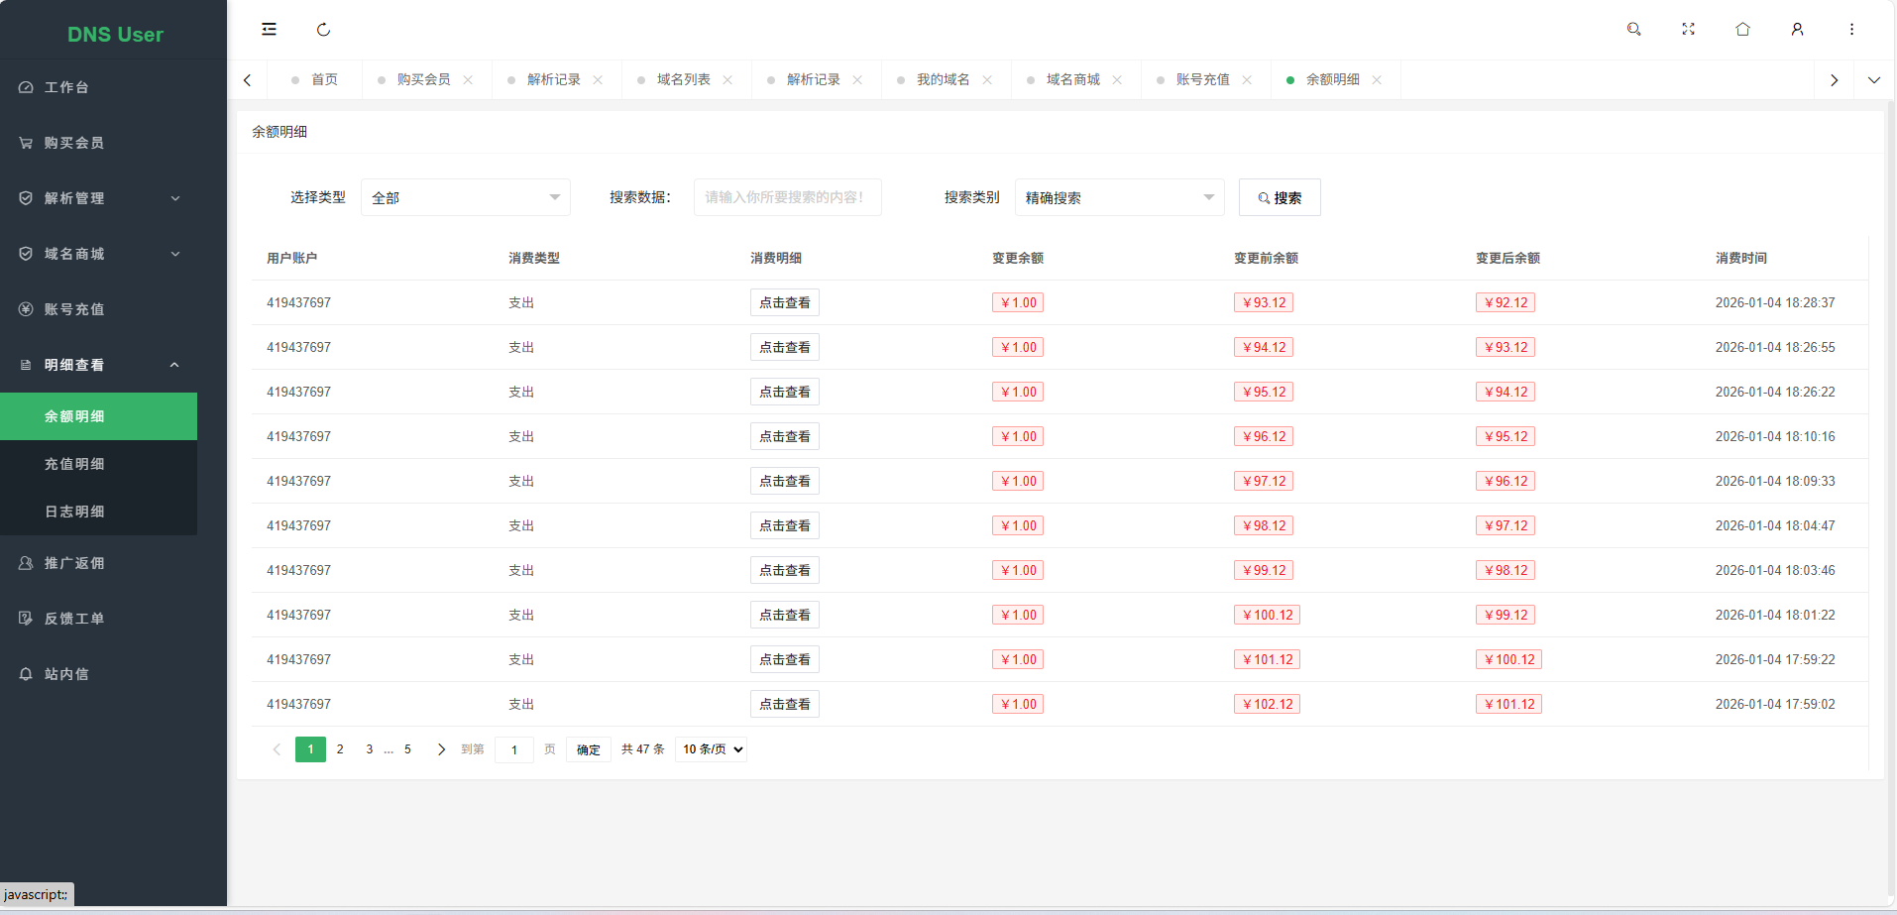
Task: Expand the 解析管理 sidebar menu
Action: tap(99, 198)
